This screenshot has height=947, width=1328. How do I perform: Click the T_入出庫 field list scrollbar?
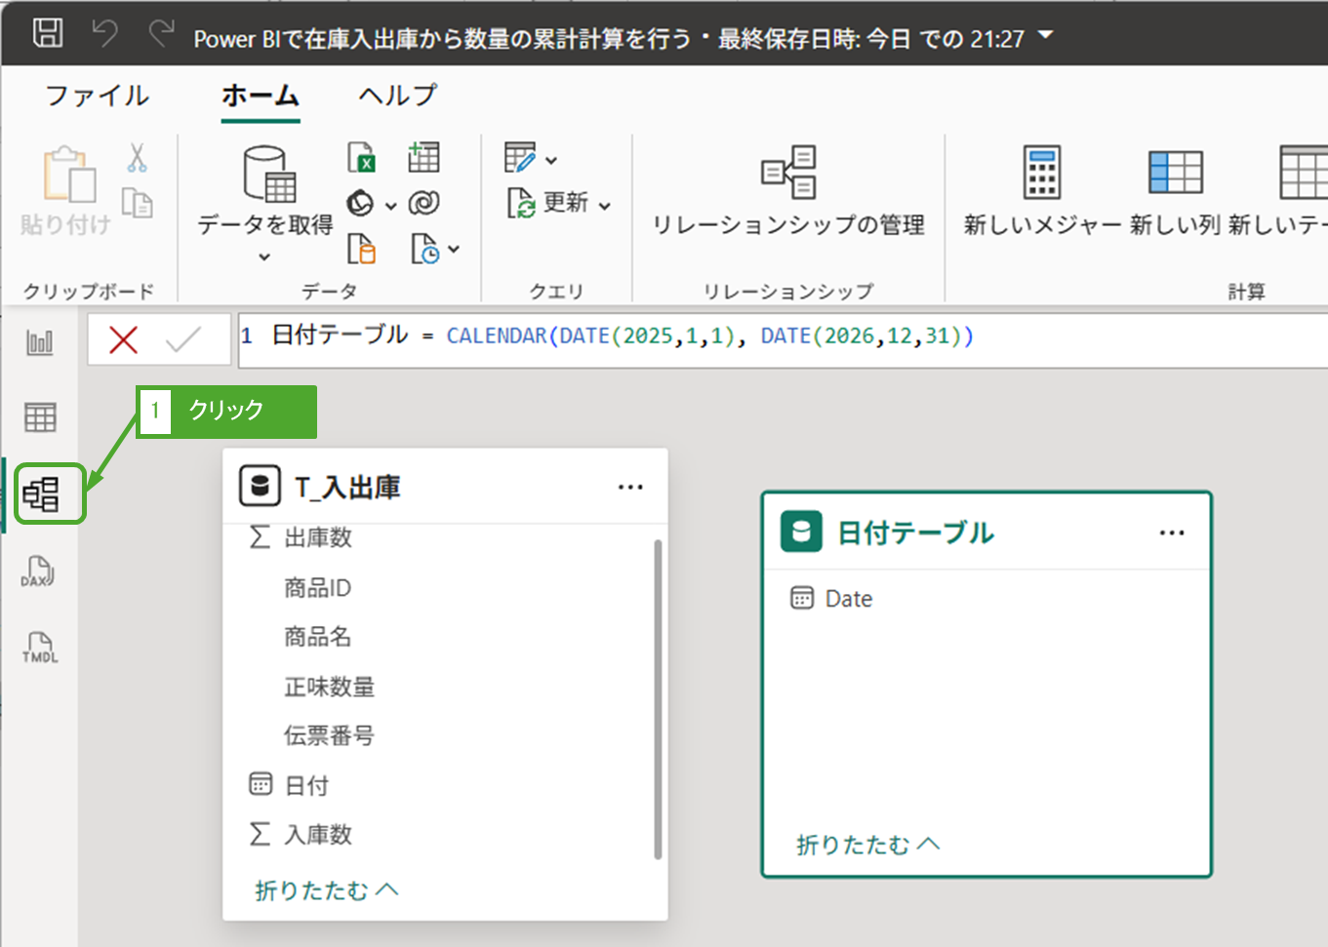(x=658, y=698)
